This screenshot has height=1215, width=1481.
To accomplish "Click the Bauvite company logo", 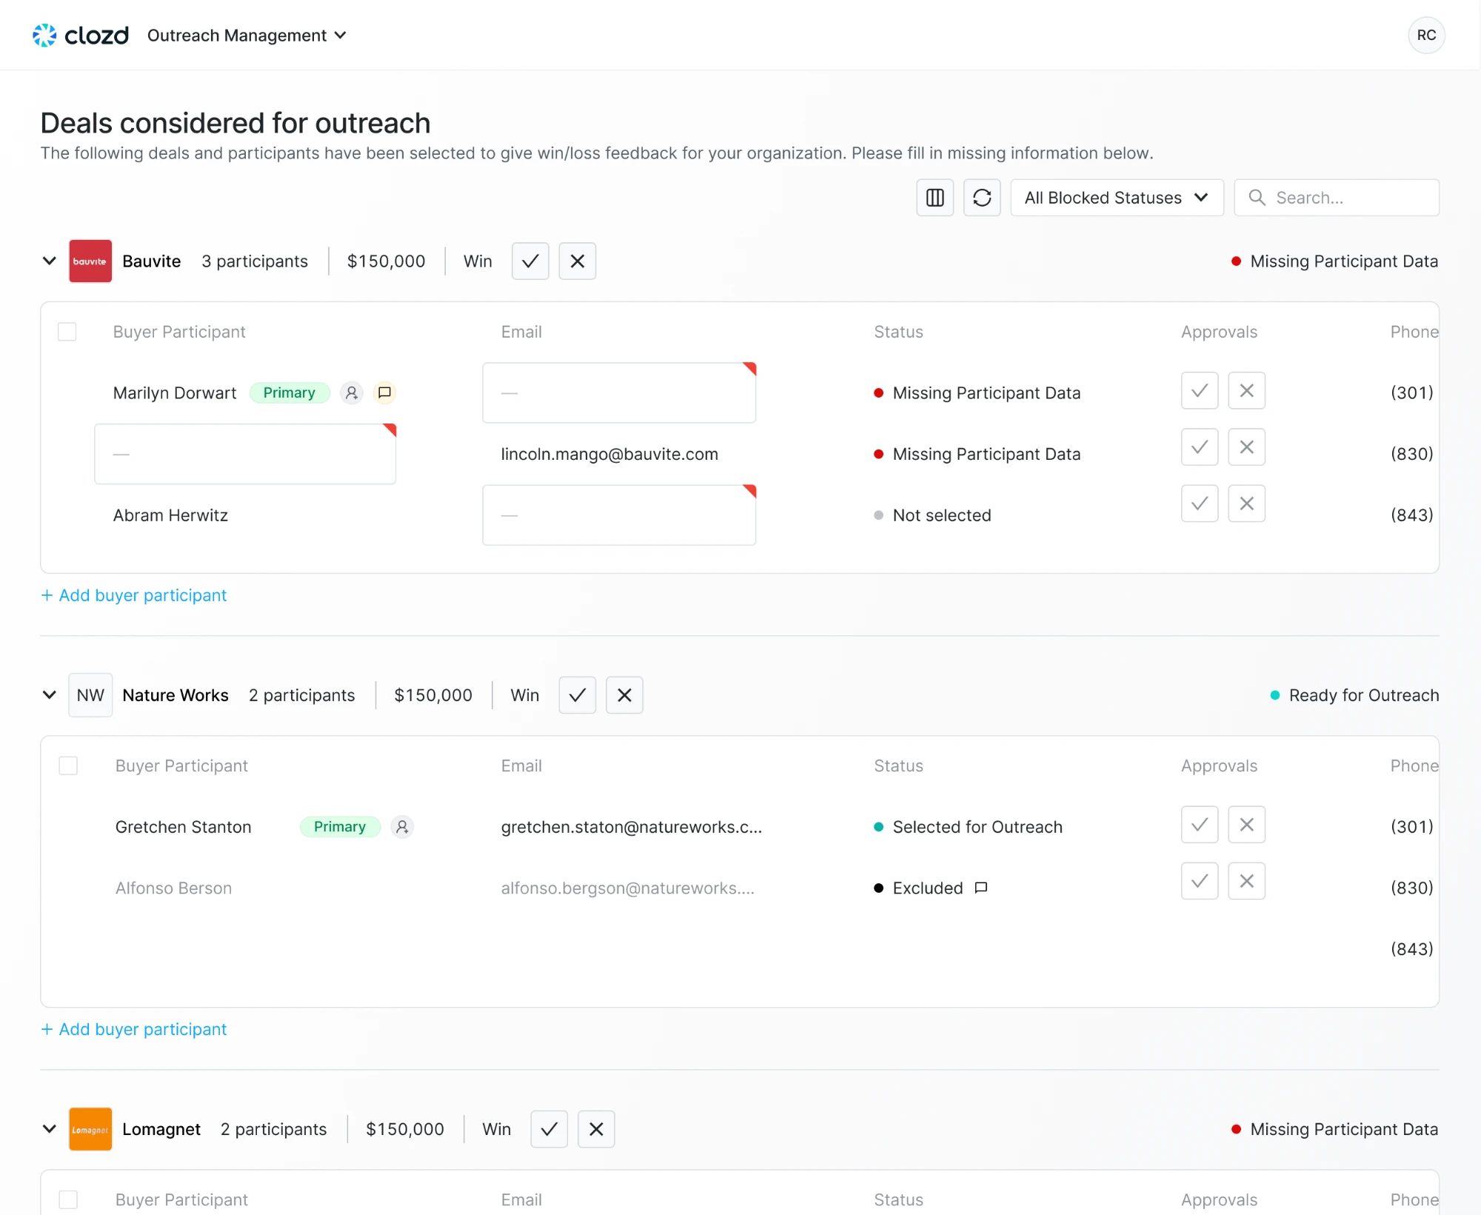I will pos(90,261).
